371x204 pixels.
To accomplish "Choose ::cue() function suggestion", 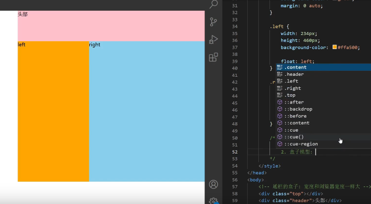I will point(324,137).
